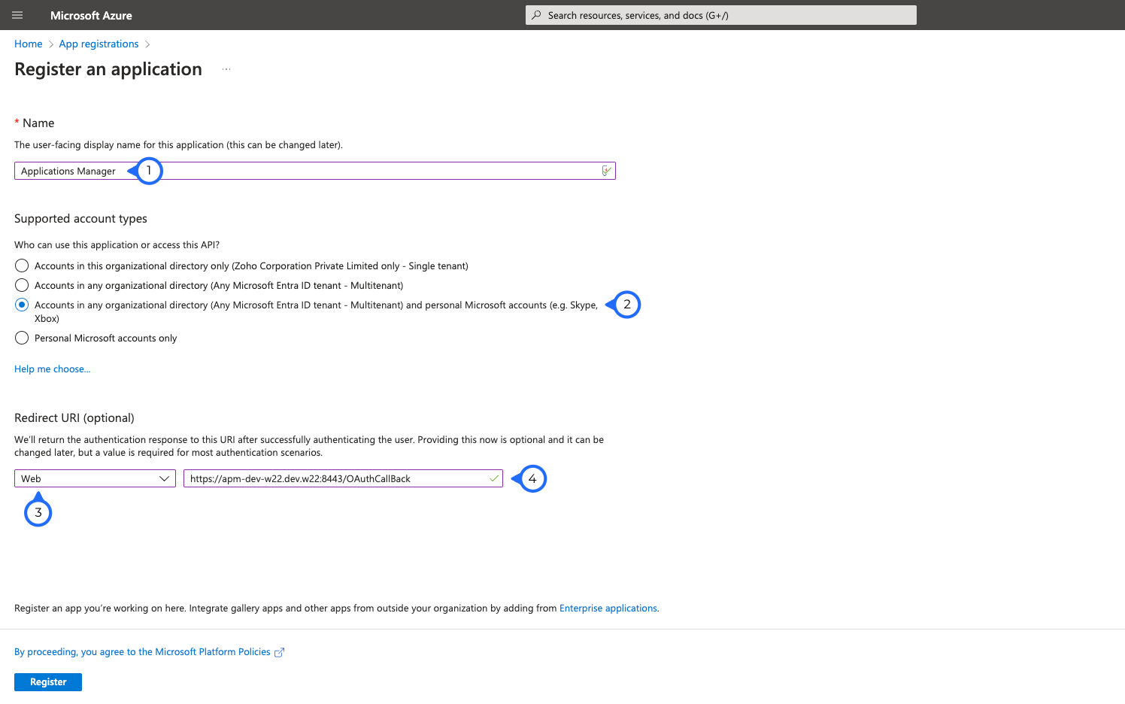Open Enterprise applications link
Viewport: 1125px width, 704px height.
click(608, 608)
